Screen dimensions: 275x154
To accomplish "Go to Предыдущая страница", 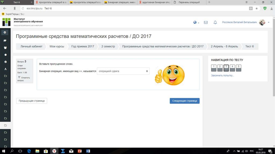I will (32, 101).
